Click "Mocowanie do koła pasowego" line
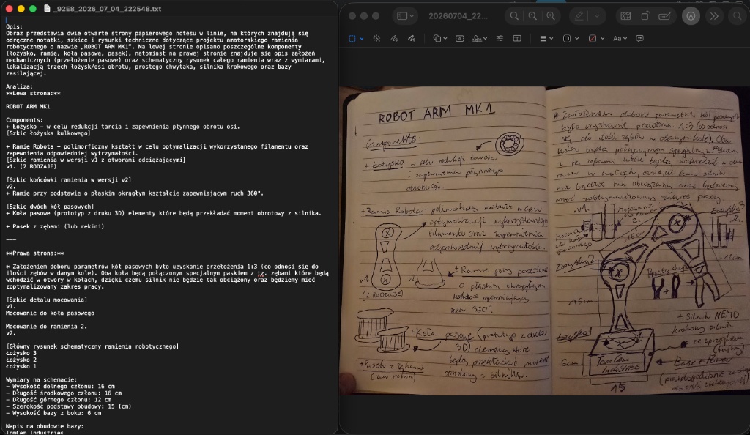Viewport: 750px width, 435px height. (51, 313)
